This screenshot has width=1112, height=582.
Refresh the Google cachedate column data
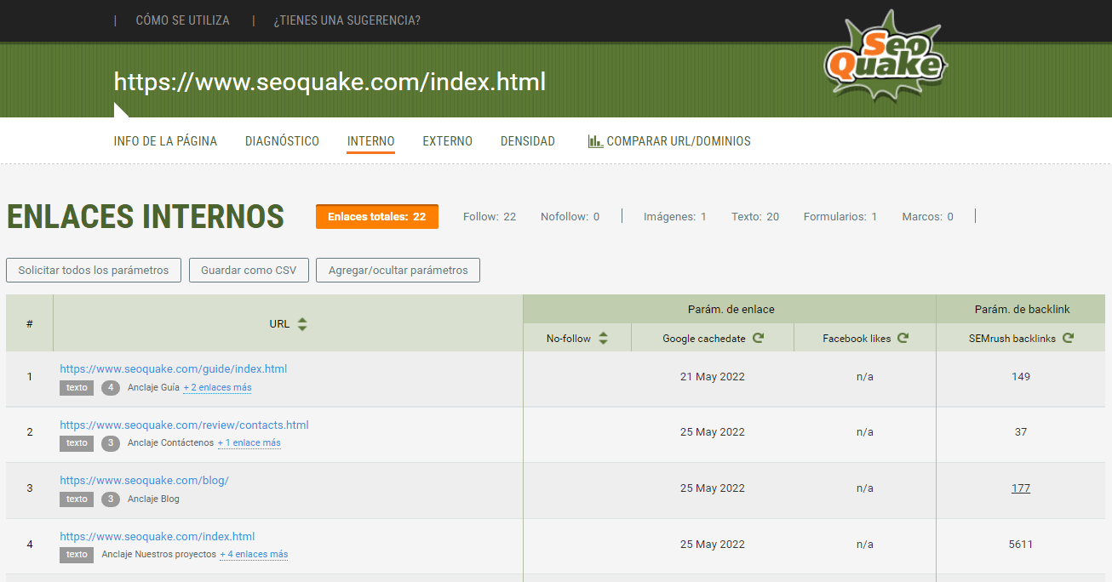click(x=758, y=338)
